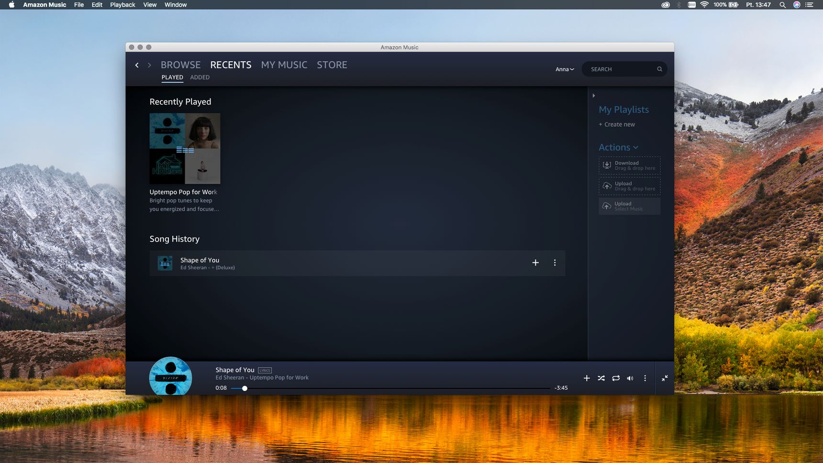Open the View menu
Viewport: 823px width, 463px height.
[x=150, y=5]
